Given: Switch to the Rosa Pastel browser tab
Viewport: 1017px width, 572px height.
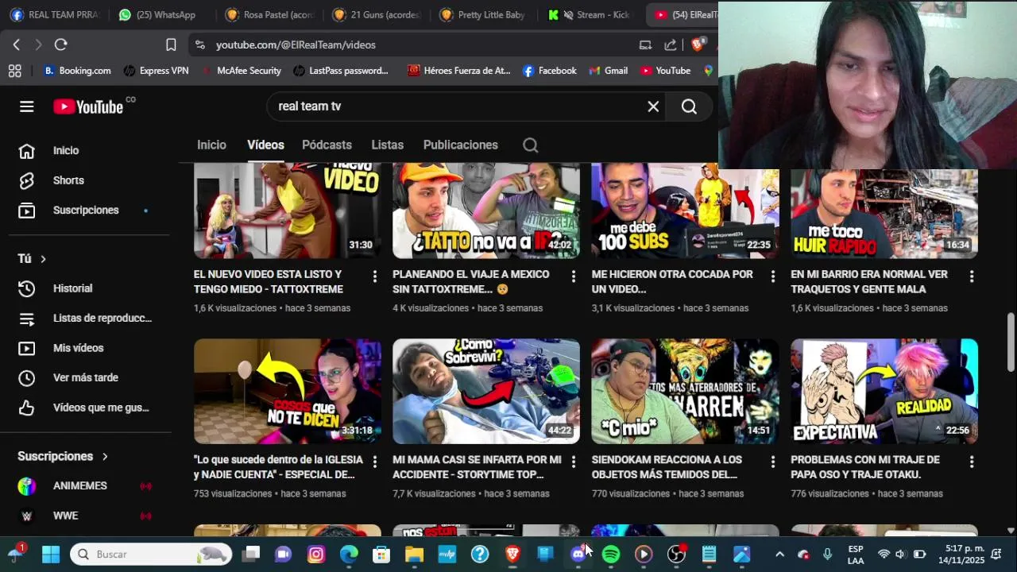Looking at the screenshot, I should [x=270, y=14].
